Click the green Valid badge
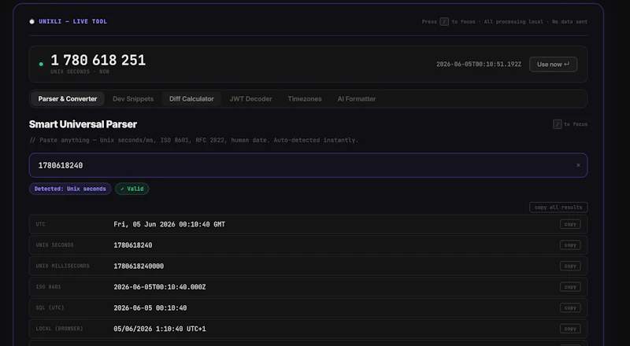This screenshot has height=346, width=630. pos(132,189)
